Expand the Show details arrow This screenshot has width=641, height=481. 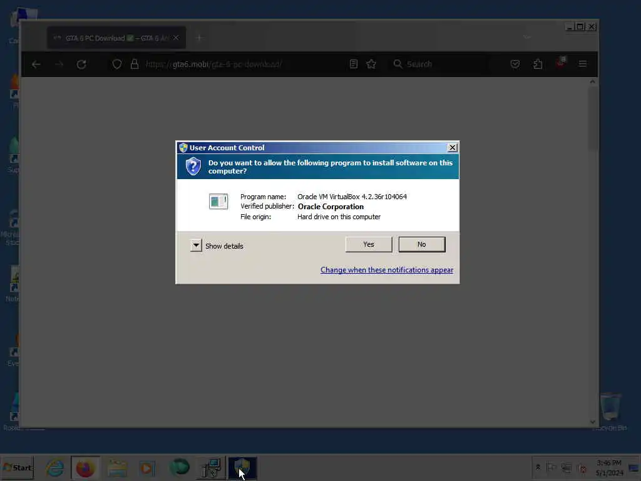196,246
